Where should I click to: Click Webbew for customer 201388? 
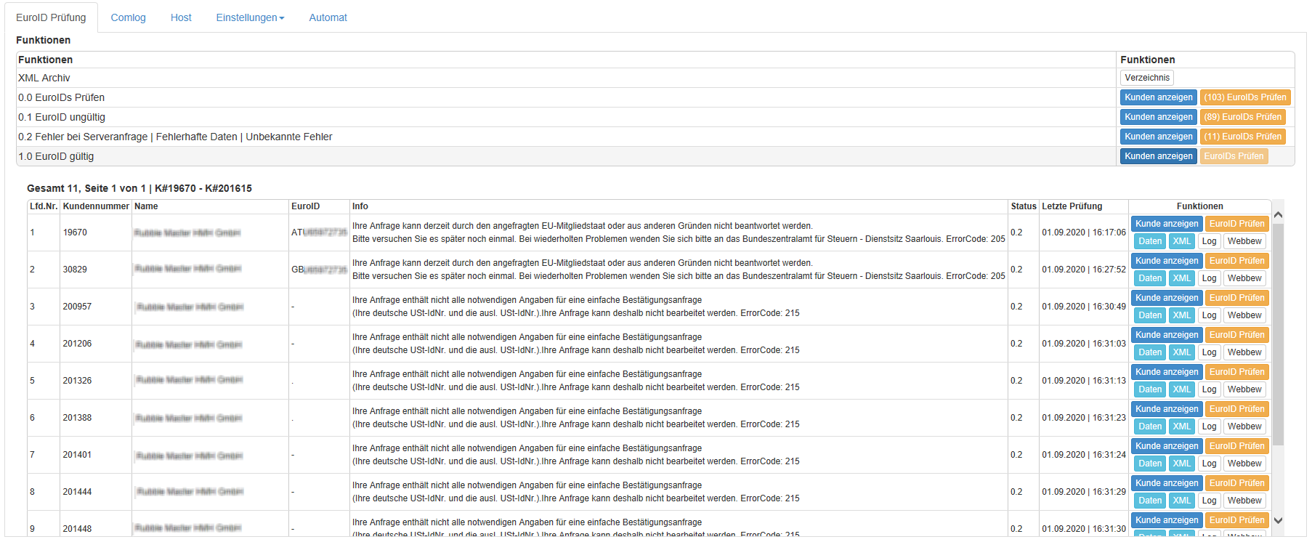tap(1244, 426)
